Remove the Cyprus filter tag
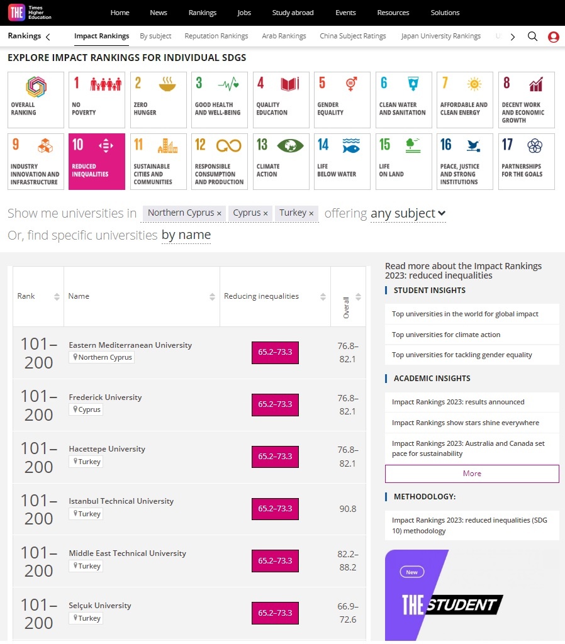 [x=266, y=214]
